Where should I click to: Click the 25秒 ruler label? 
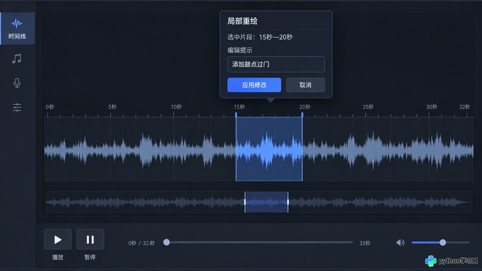pyautogui.click(x=368, y=107)
